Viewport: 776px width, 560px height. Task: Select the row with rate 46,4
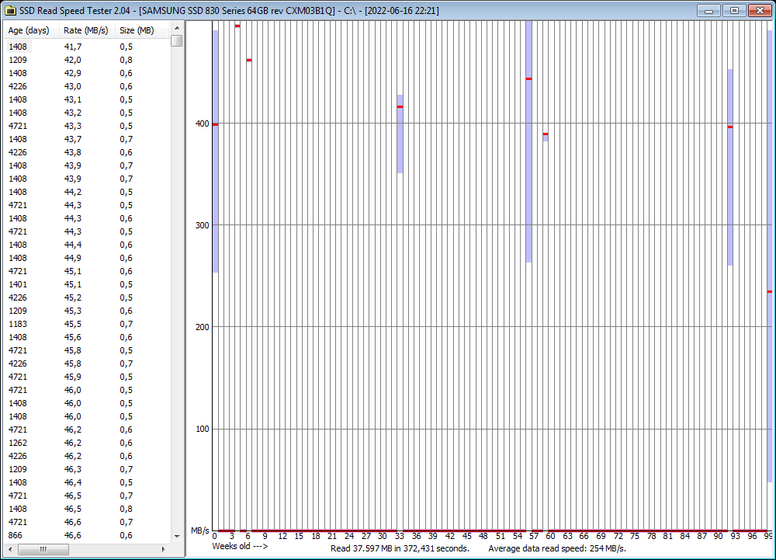(x=87, y=482)
